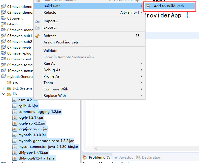
Task: Click the 09maven-tomcat project icon
Action: (x=4, y=65)
